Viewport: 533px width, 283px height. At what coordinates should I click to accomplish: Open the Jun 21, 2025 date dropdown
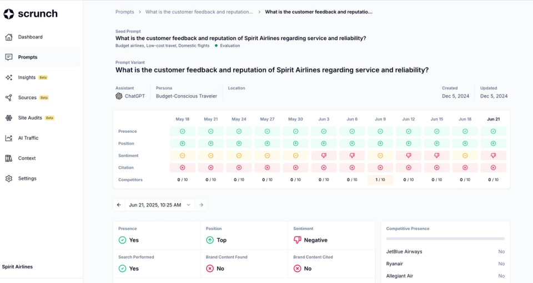[160, 205]
